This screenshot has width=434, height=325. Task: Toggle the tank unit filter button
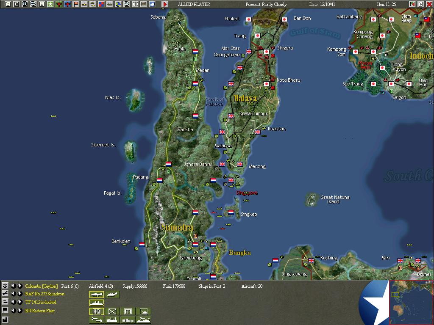point(144,311)
